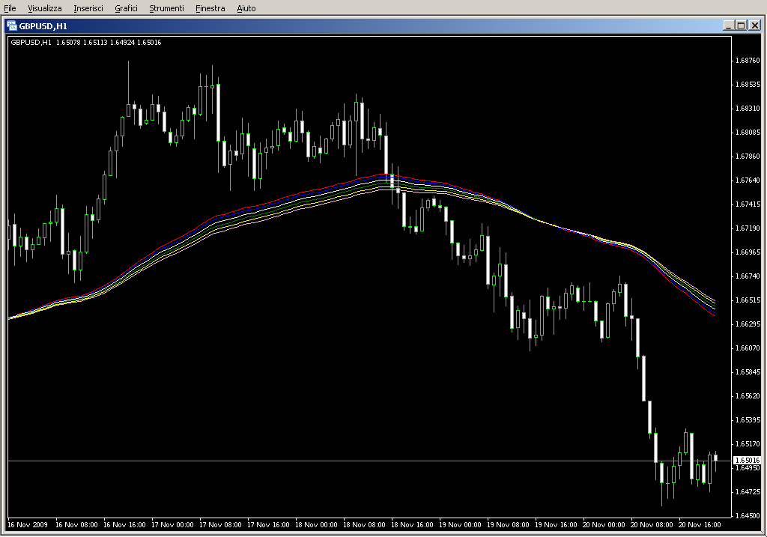
Task: Click the 1.64725 price scale label
Action: [x=748, y=492]
